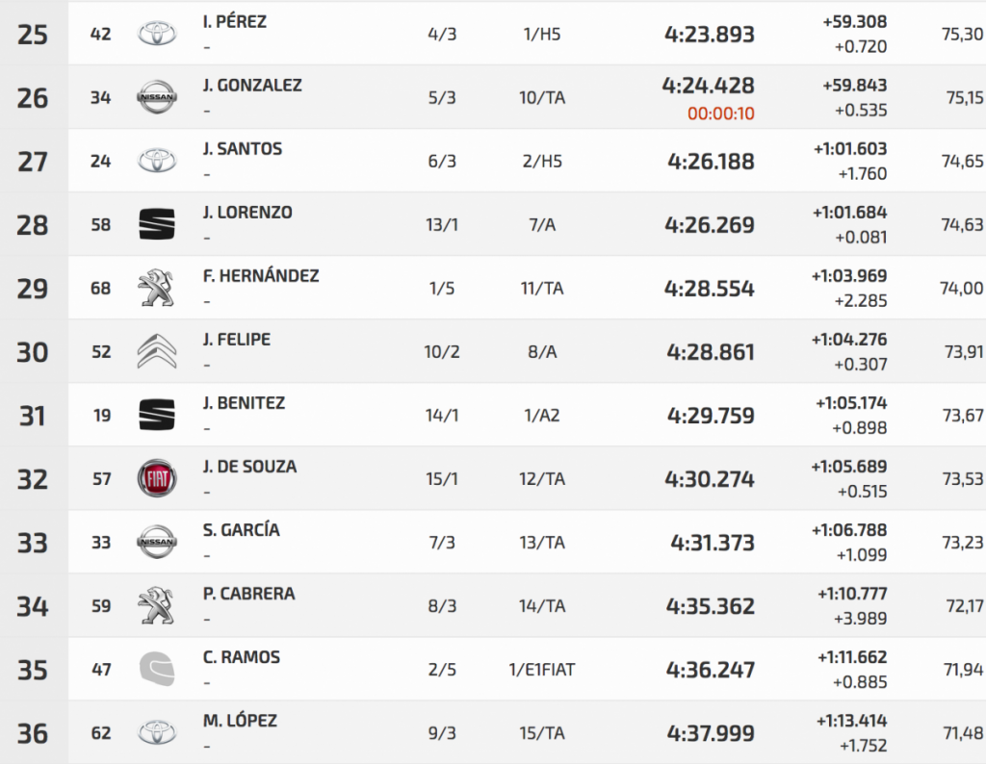Screen dimensions: 986x764
Task: Click the Peugeot logo beside P. Cabrera
Action: 157,606
